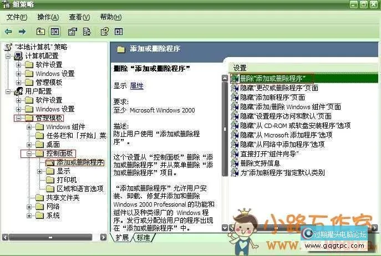Image resolution: width=381 pixels, height=256 pixels.
Task: Click the Help toolbar icon
Action: click(x=104, y=32)
